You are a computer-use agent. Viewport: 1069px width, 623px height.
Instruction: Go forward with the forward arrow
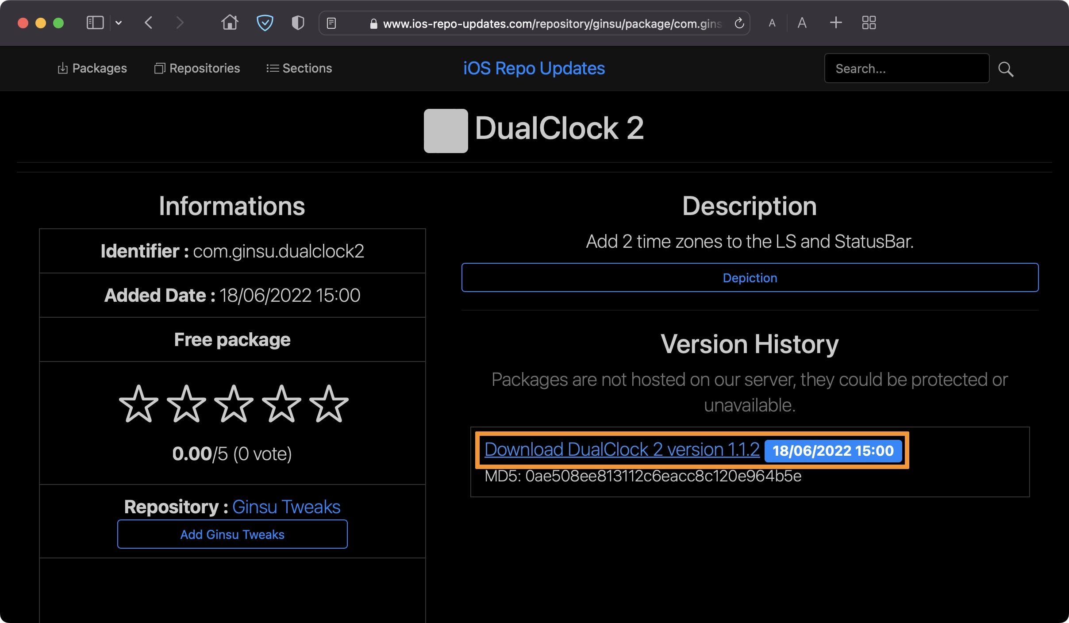[179, 23]
